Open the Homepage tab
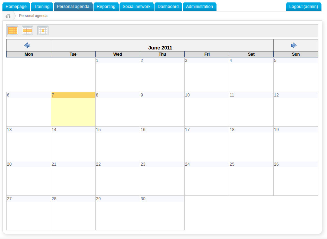The width and height of the screenshot is (327, 239). click(x=16, y=7)
